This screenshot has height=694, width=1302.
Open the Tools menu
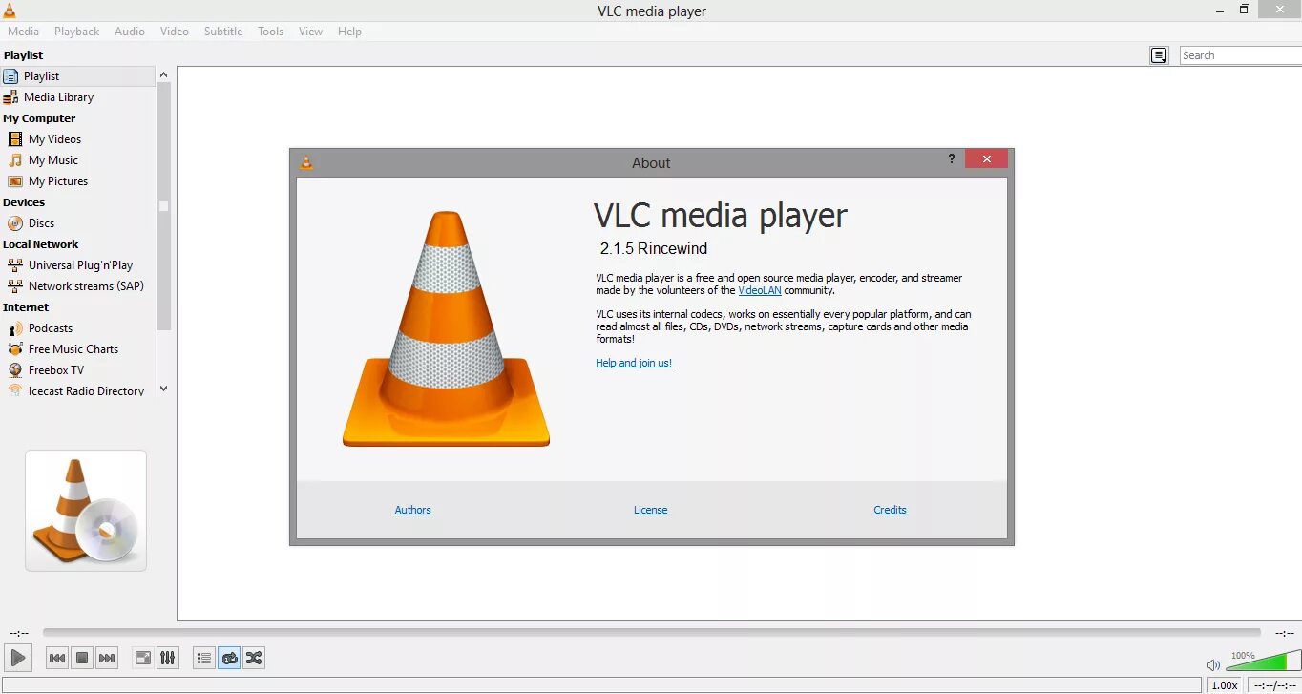click(x=271, y=32)
